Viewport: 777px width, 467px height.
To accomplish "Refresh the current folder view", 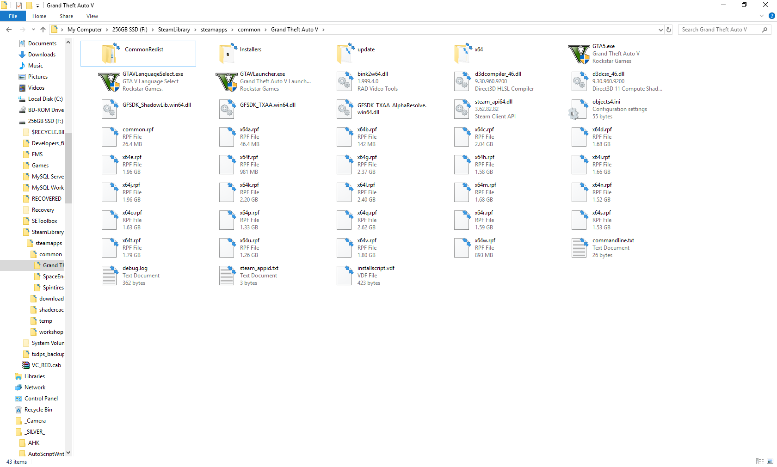I will pyautogui.click(x=668, y=29).
